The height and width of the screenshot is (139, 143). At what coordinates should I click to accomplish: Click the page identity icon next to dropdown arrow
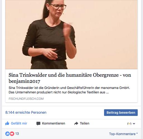click(129, 124)
